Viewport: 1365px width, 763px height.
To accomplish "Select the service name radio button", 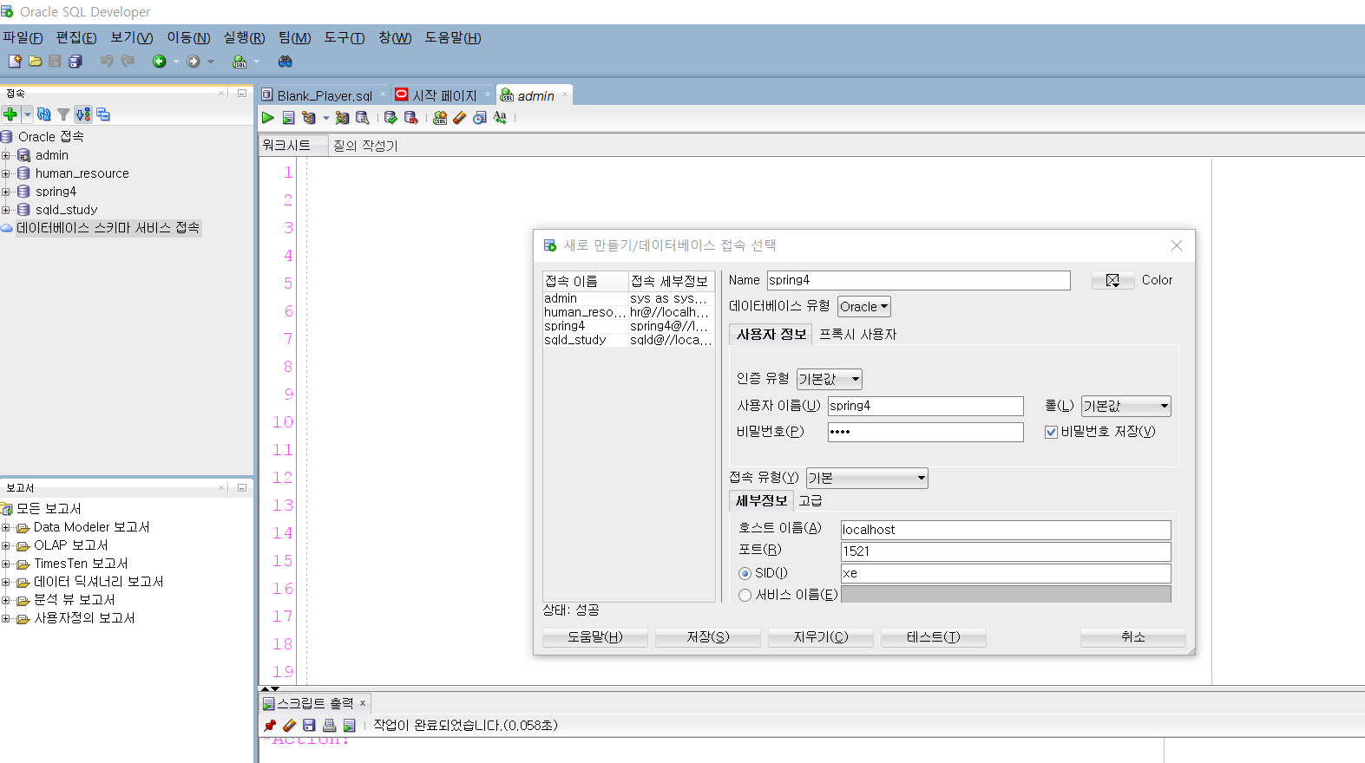I will point(745,595).
